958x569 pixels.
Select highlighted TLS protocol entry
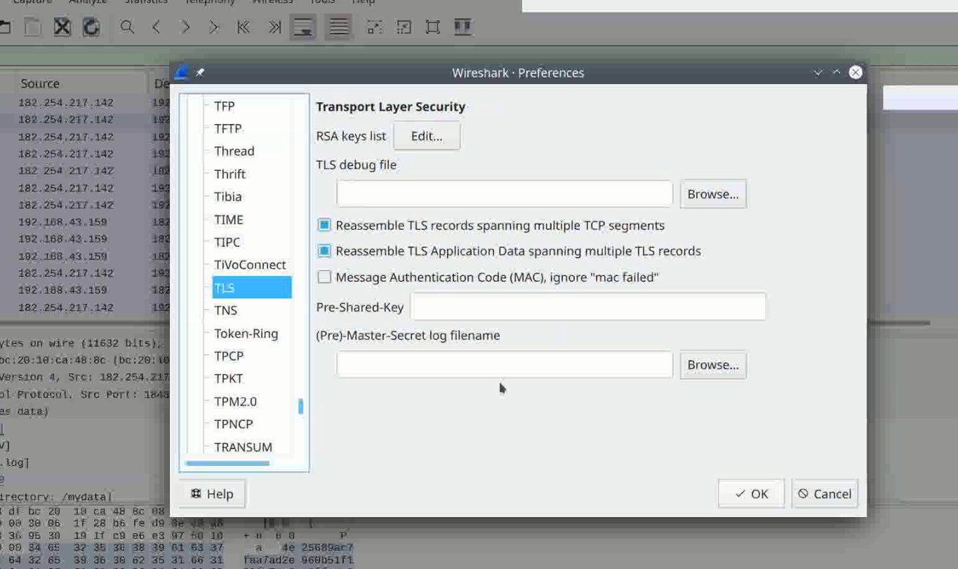click(x=252, y=287)
